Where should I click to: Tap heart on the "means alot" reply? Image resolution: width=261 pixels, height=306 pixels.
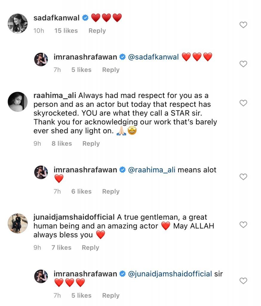tap(243, 177)
